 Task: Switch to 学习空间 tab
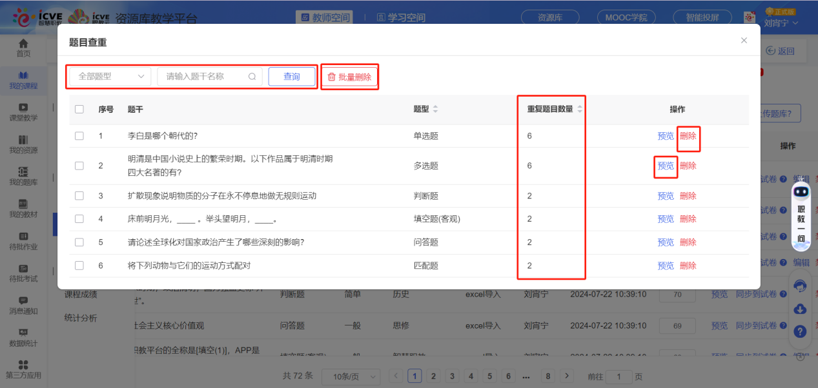point(400,17)
